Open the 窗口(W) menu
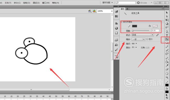170x100 pixels. [46, 3]
